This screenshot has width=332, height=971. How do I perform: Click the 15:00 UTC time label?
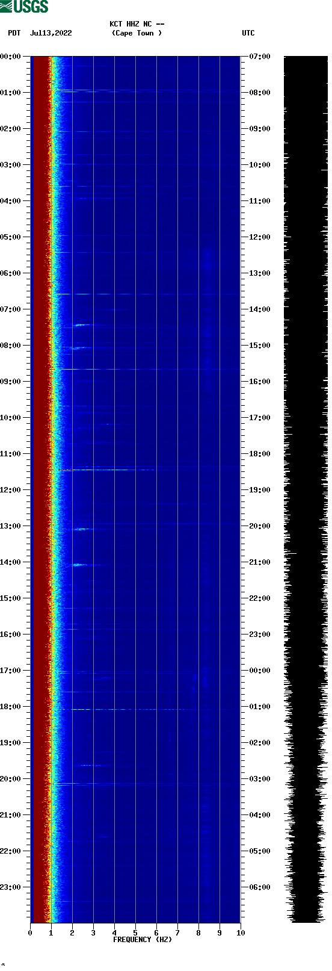click(260, 346)
